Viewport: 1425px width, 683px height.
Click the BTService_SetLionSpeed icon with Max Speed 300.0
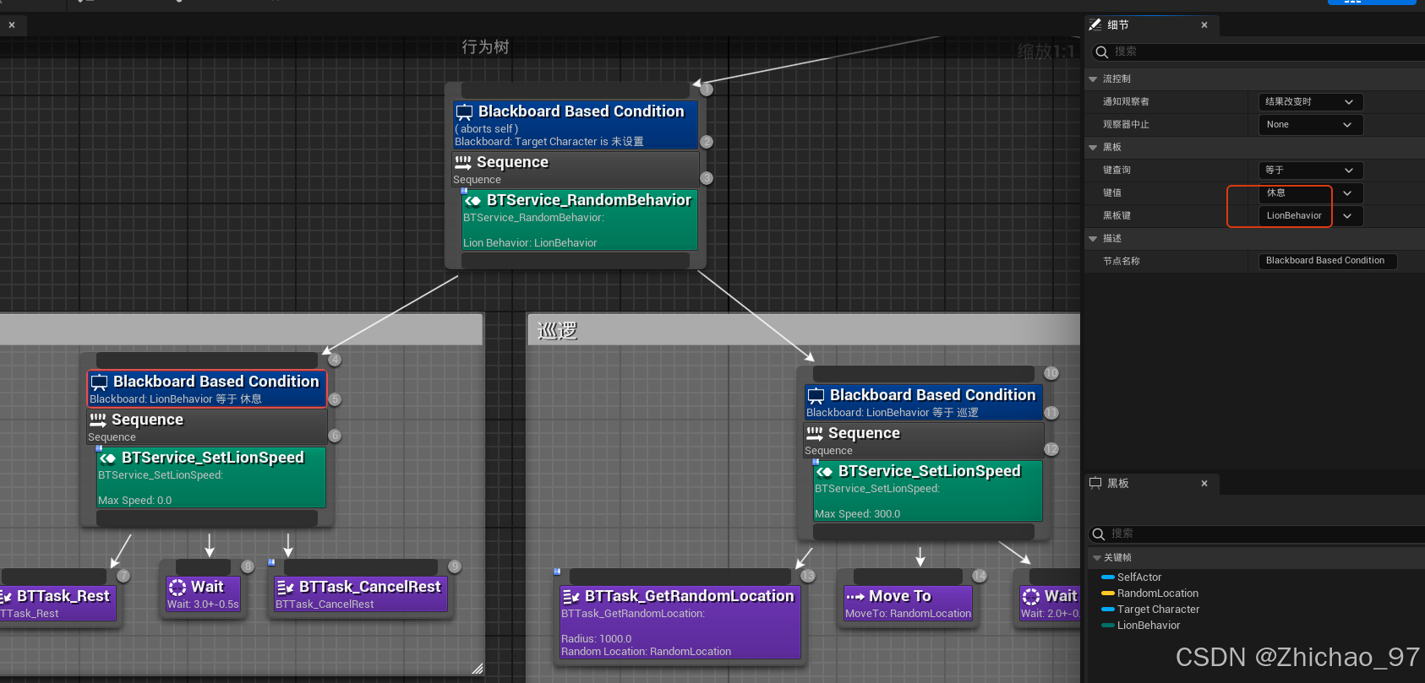click(x=825, y=472)
